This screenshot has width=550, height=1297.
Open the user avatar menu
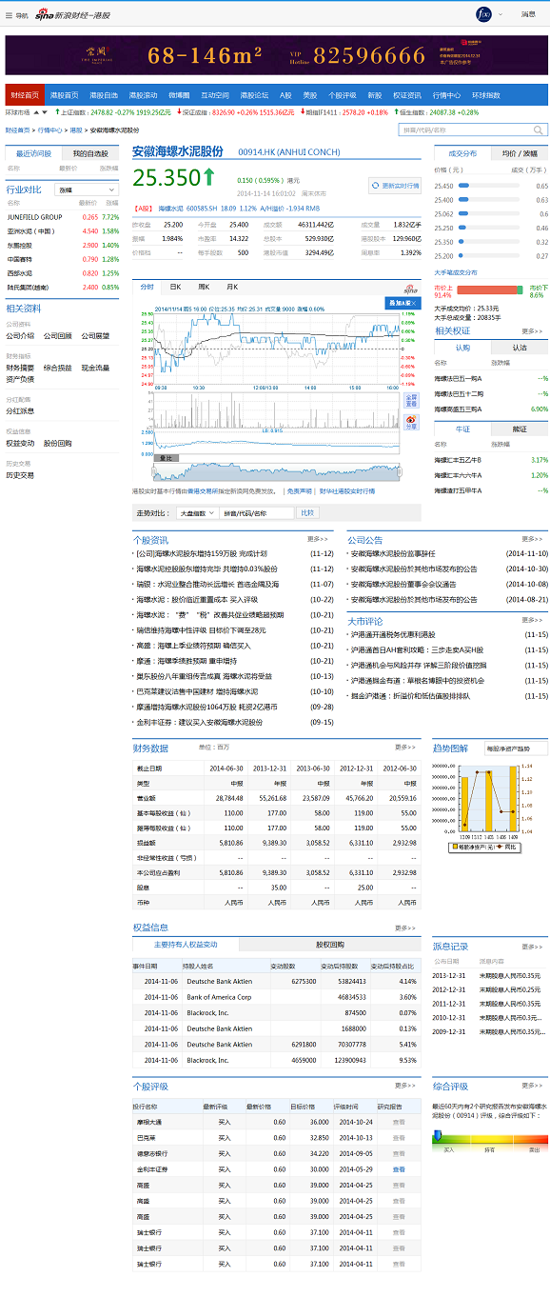483,14
